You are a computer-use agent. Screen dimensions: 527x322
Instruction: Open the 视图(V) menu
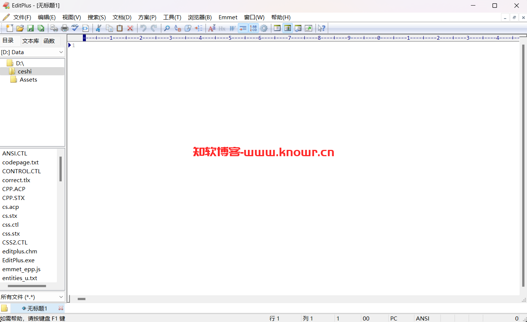tap(72, 17)
